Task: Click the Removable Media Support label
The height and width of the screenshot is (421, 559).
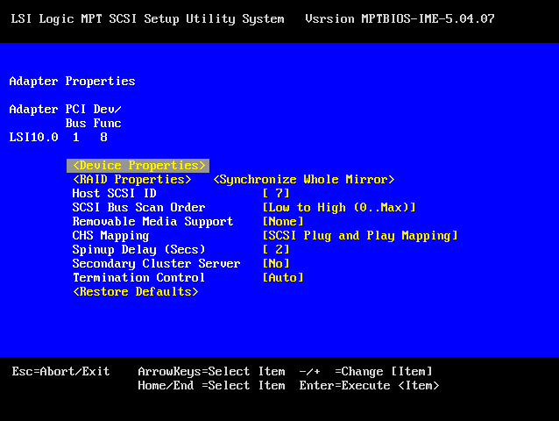Action: coord(152,222)
